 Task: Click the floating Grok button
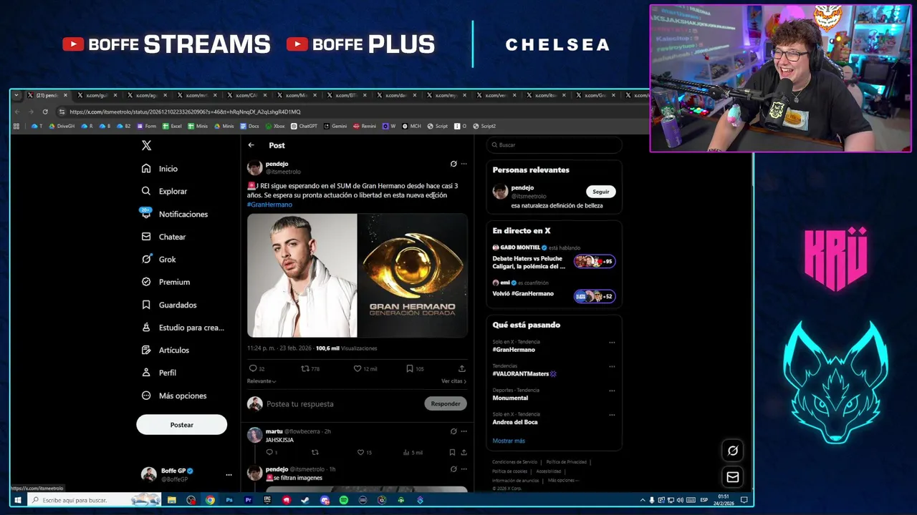click(732, 451)
